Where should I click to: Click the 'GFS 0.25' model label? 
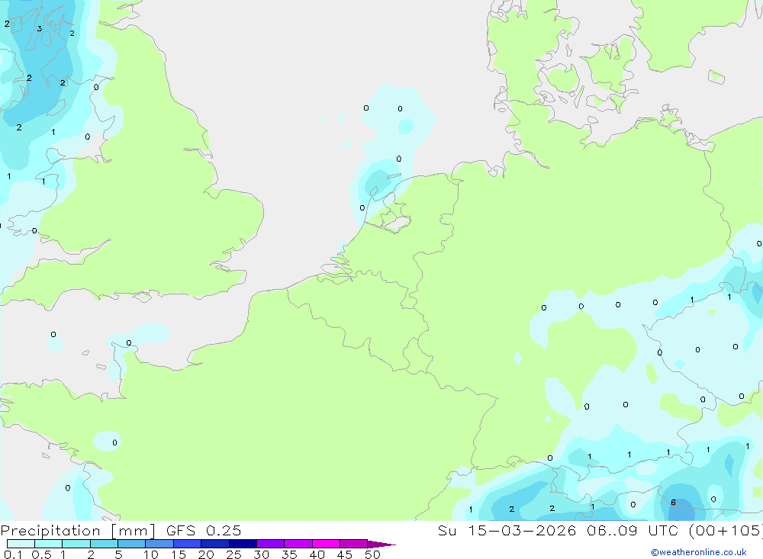coord(204,530)
